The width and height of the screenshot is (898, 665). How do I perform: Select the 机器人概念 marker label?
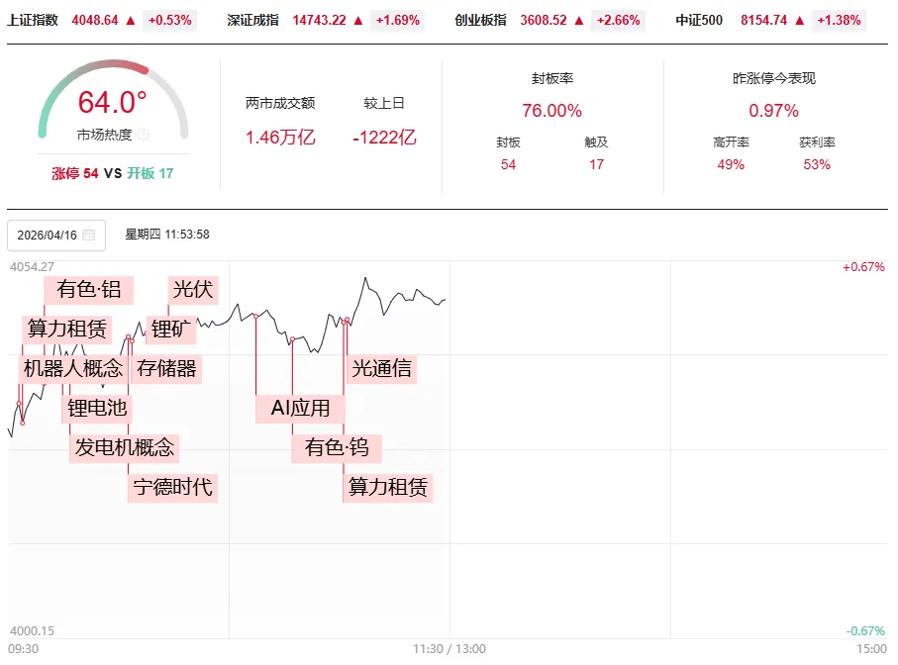point(73,368)
